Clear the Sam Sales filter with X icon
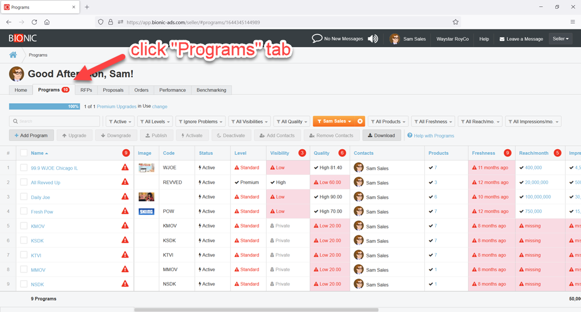This screenshot has width=581, height=312. click(360, 121)
